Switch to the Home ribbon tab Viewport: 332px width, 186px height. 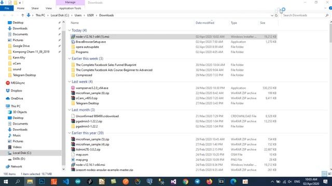pyautogui.click(x=21, y=8)
